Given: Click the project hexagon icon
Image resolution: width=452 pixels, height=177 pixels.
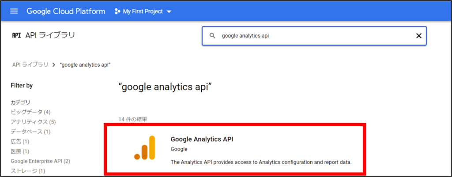Looking at the screenshot, I should click(117, 11).
